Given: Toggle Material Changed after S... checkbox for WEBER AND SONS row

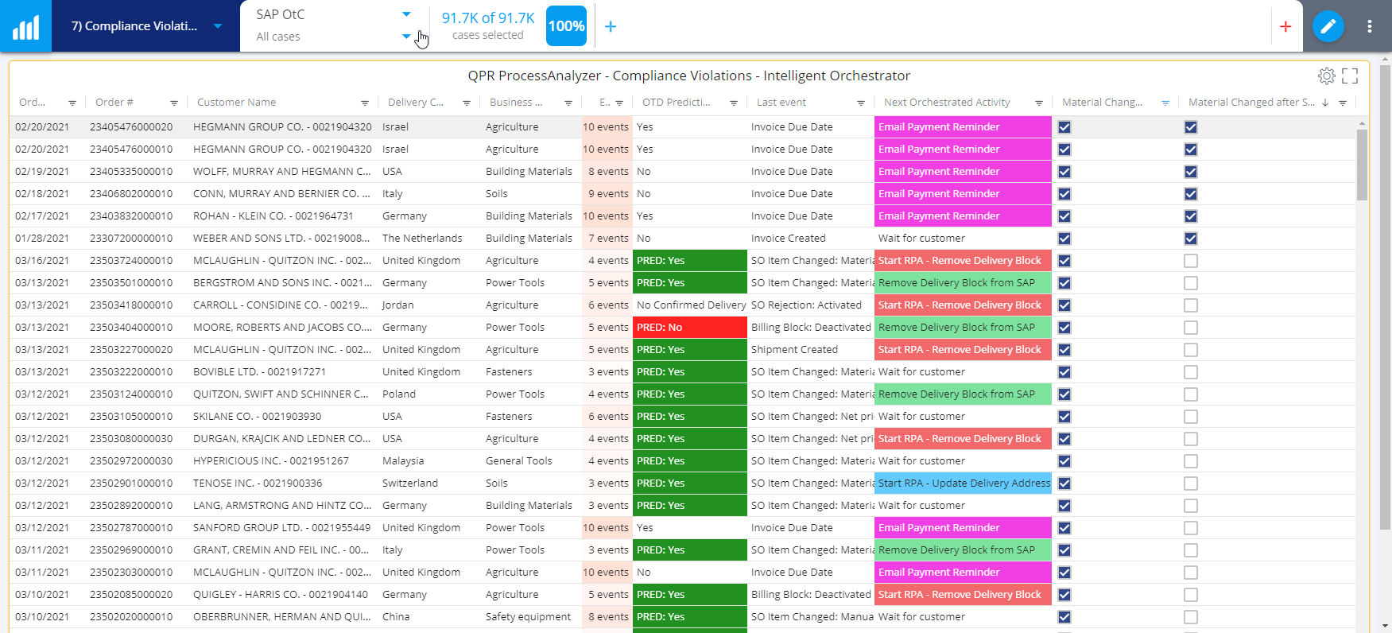Looking at the screenshot, I should tap(1191, 239).
